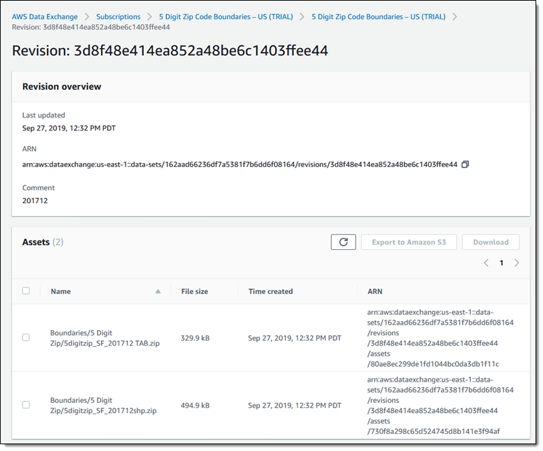Click the Export to Amazon S3 button
543x451 pixels.
tap(407, 242)
